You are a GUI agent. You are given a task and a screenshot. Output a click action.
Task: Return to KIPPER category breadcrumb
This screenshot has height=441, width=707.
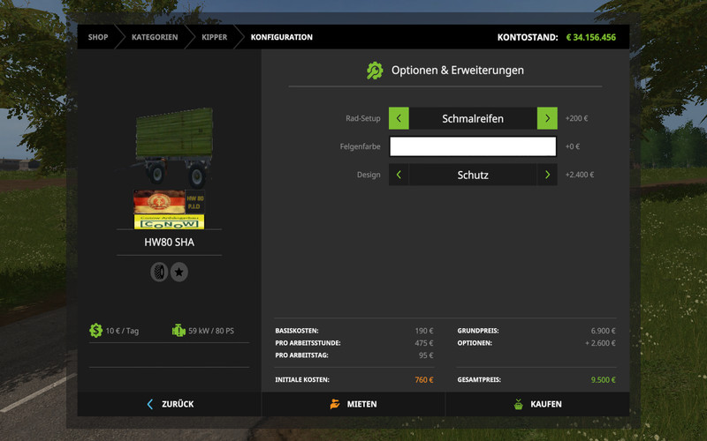coord(214,37)
